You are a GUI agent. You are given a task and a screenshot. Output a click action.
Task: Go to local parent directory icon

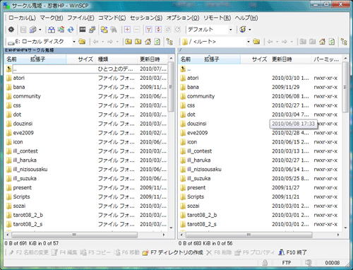tap(128, 42)
